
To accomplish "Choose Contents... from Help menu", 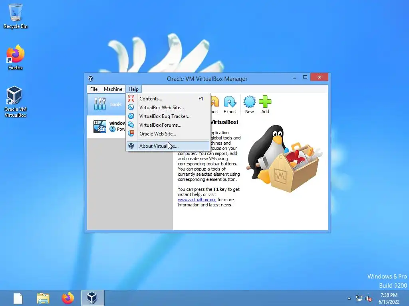I will click(168, 99).
